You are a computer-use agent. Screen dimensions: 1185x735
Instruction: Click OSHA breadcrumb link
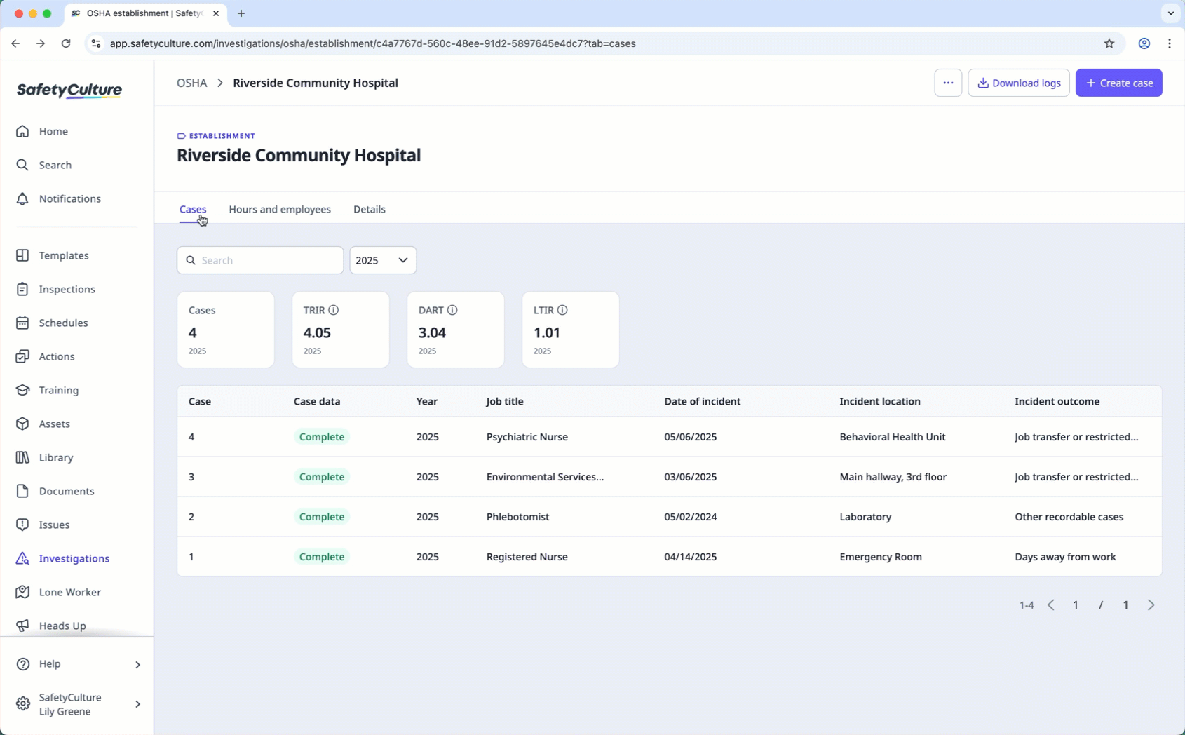click(x=191, y=83)
